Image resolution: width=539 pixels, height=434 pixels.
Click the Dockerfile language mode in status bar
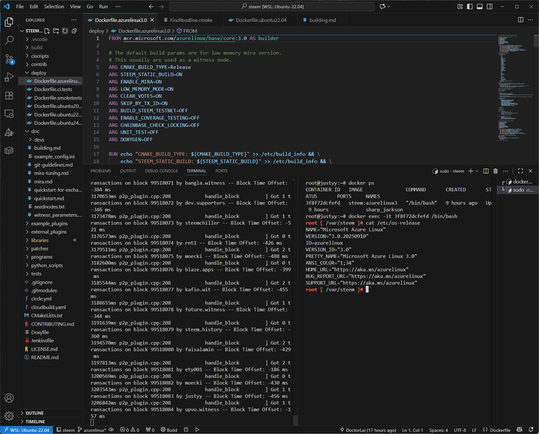pyautogui.click(x=500, y=430)
